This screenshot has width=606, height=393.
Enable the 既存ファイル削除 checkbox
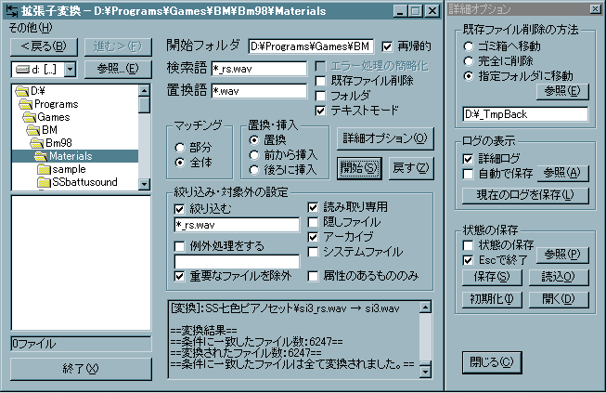point(322,81)
